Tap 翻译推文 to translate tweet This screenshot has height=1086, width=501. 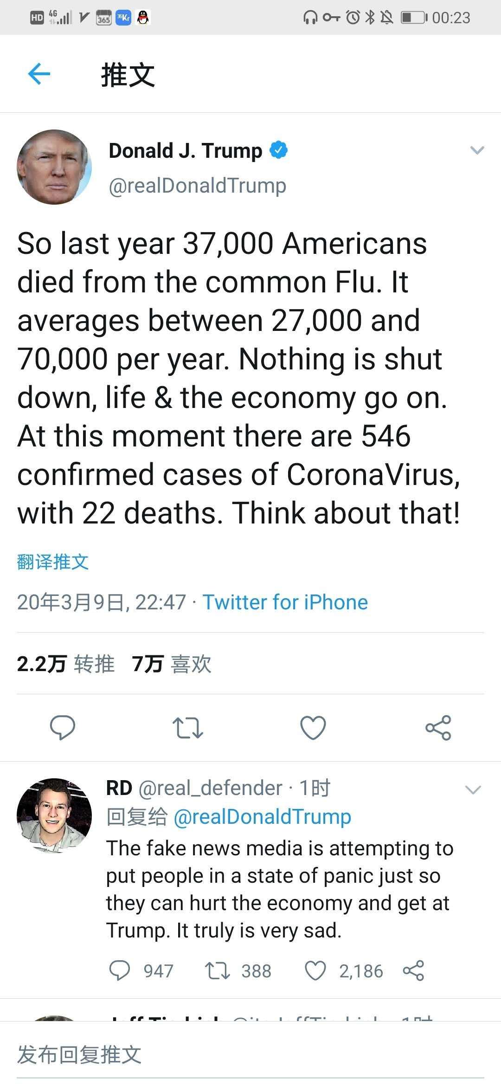point(53,562)
